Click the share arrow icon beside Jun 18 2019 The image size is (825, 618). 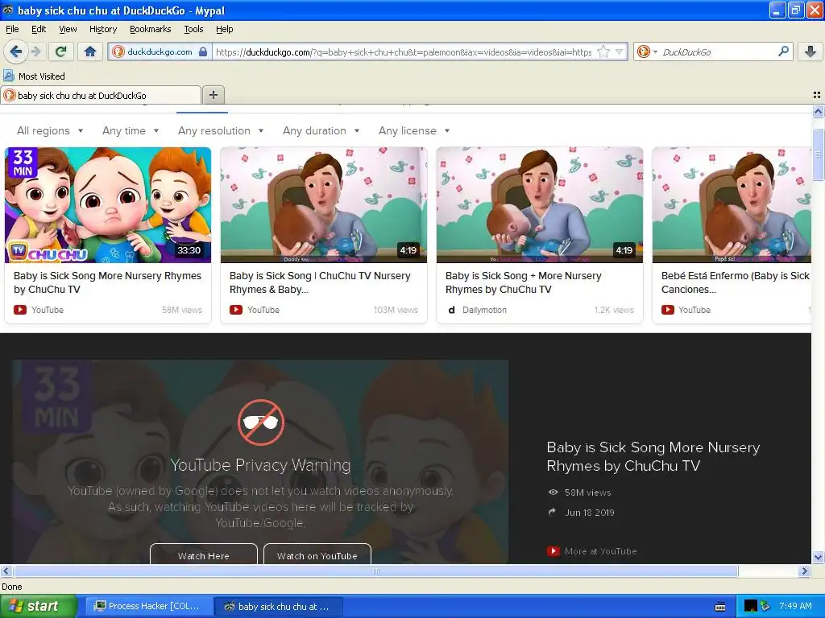coord(552,512)
